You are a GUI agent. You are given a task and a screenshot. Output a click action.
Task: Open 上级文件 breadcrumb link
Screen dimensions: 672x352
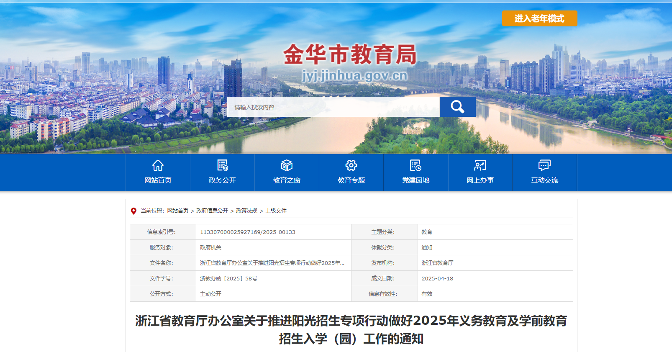(276, 211)
